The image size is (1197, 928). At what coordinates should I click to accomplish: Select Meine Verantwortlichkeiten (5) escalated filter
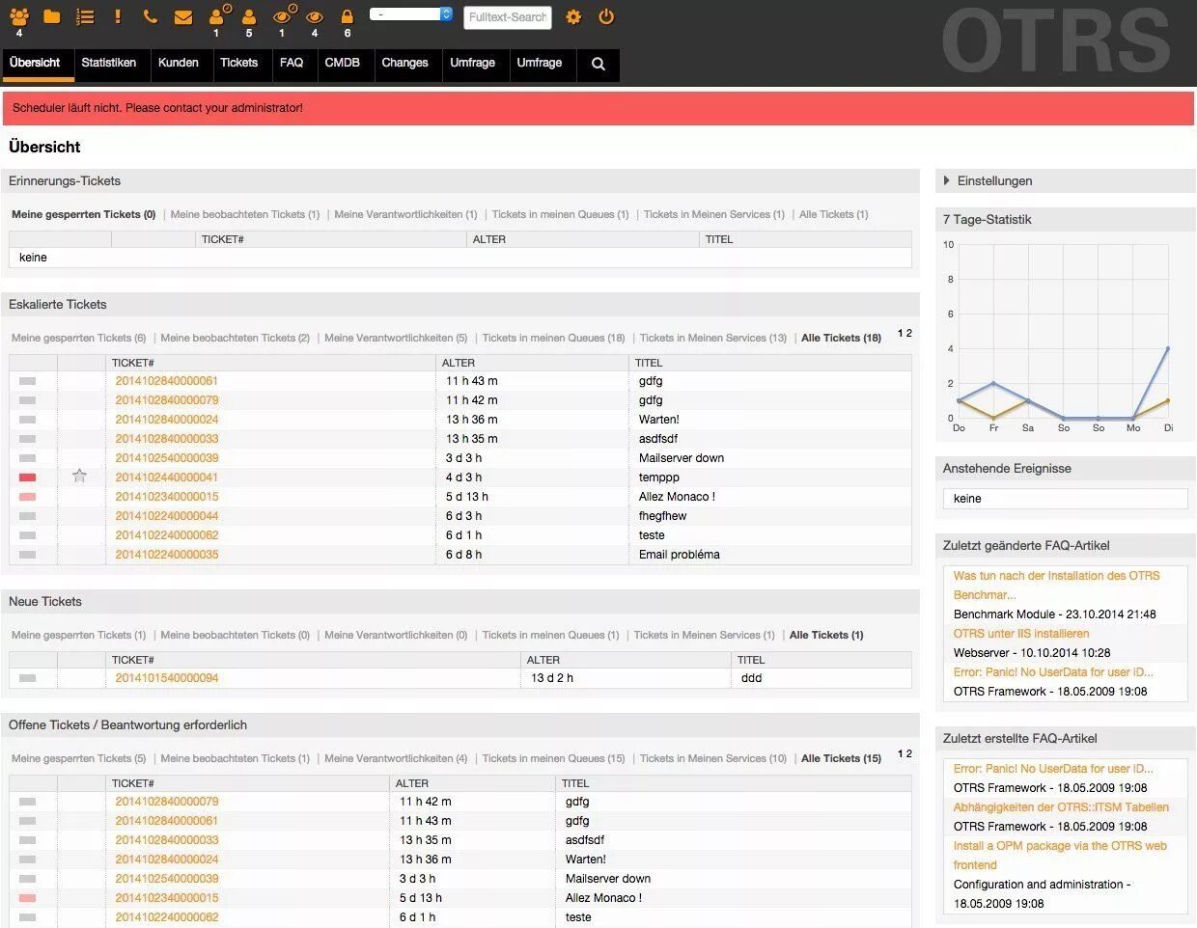[x=396, y=338]
